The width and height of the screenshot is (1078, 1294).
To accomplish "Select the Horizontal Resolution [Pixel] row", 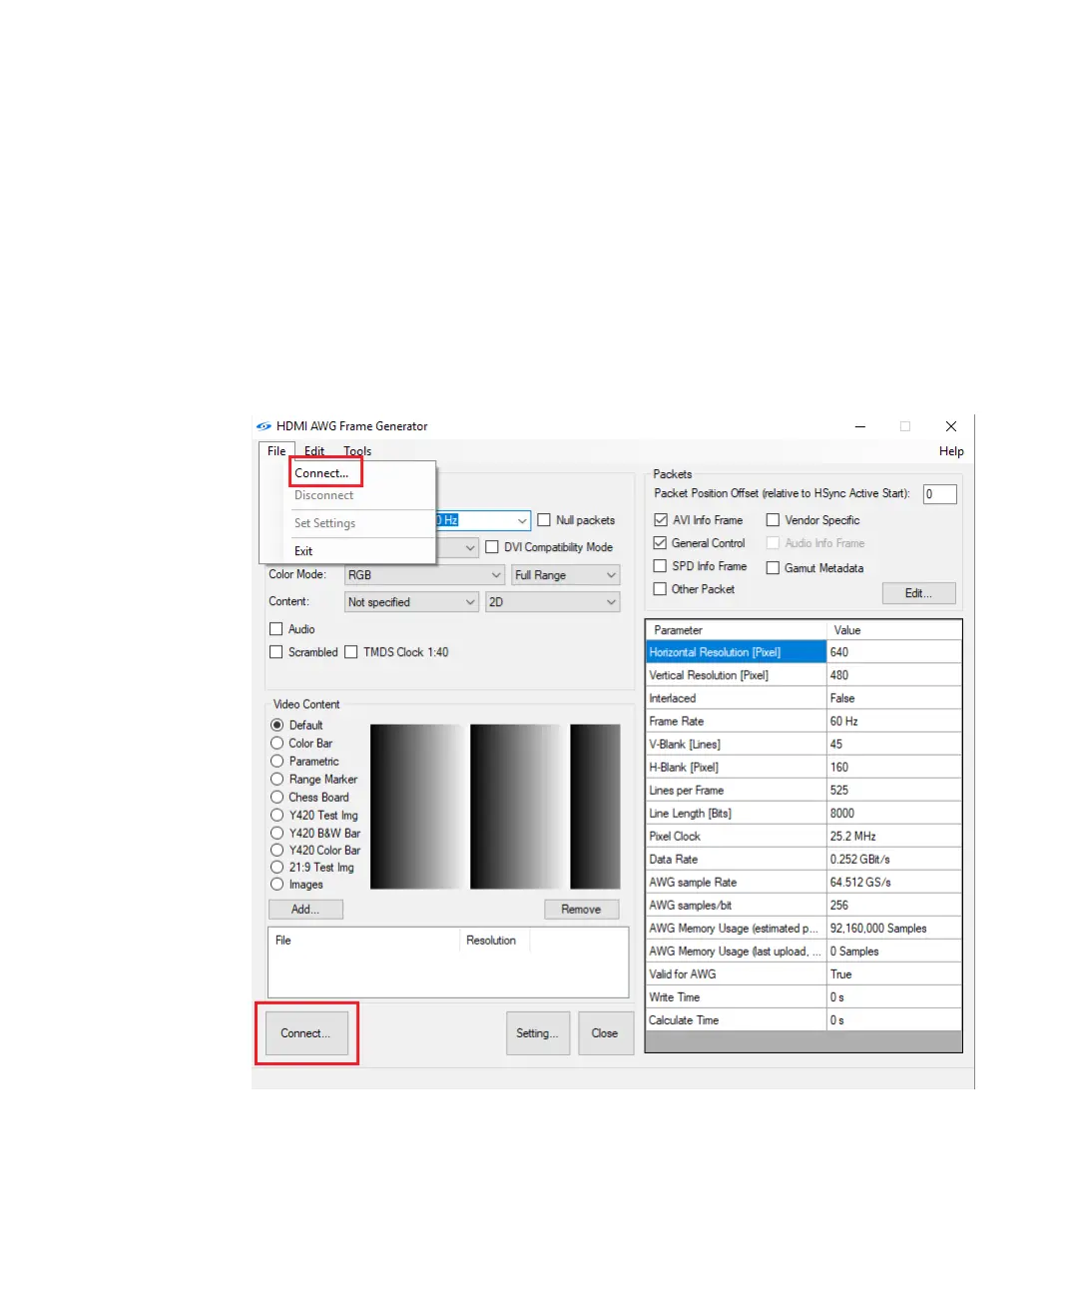I will pyautogui.click(x=804, y=652).
